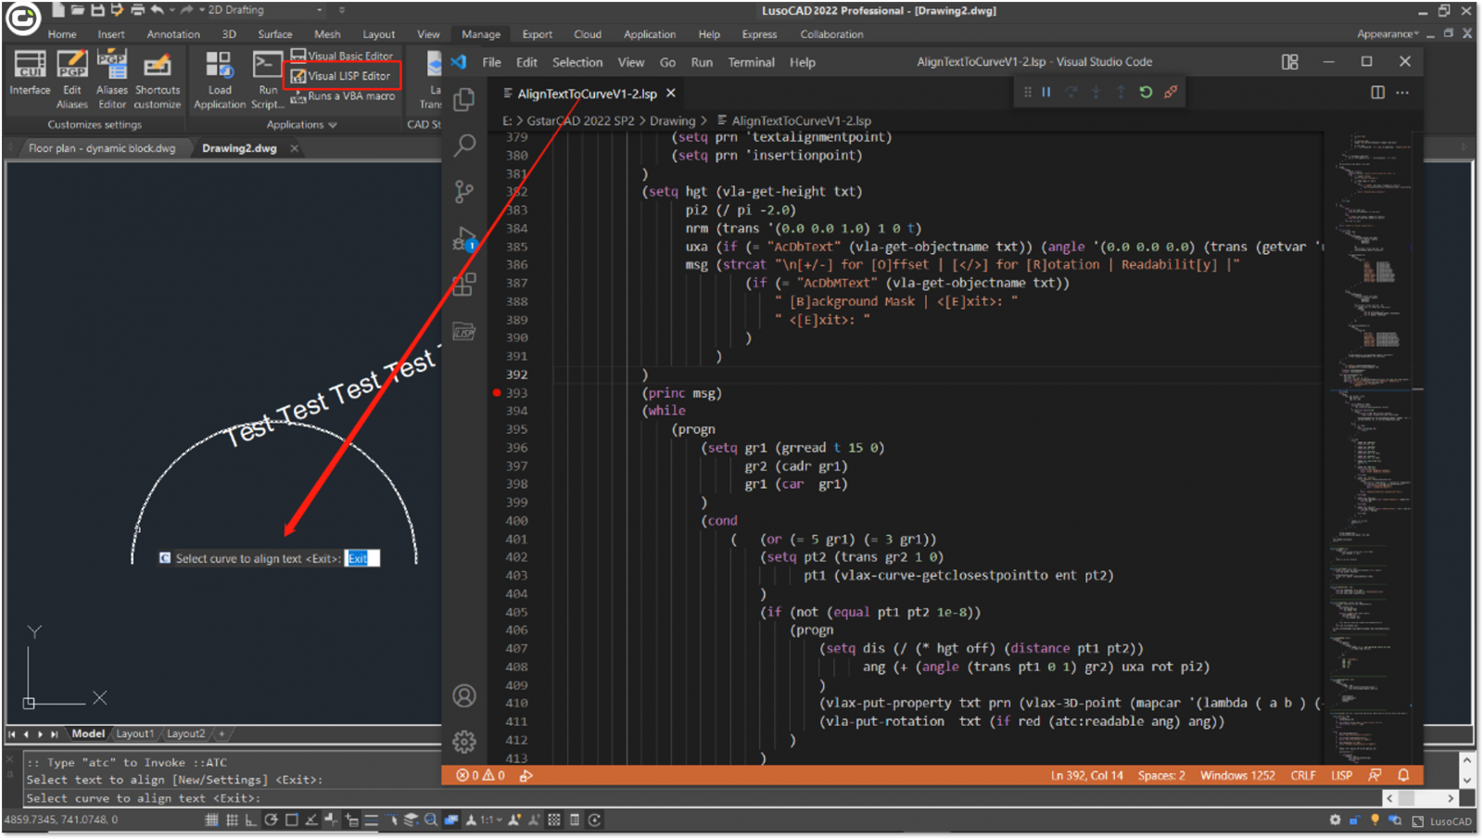The width and height of the screenshot is (1483, 839).
Task: Open the Visual LISP Editor
Action: click(x=342, y=76)
